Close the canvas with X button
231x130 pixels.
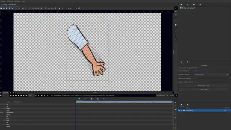(176, 8)
